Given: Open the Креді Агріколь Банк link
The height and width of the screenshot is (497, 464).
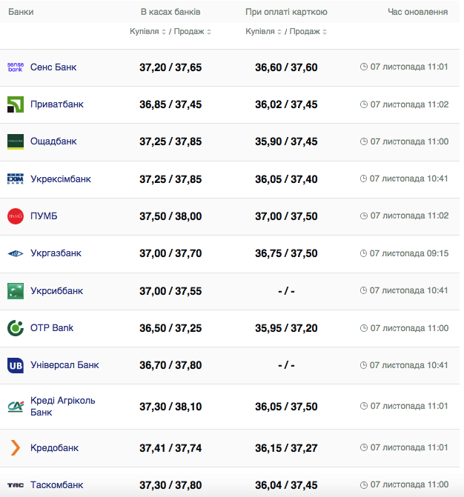Looking at the screenshot, I should (62, 406).
